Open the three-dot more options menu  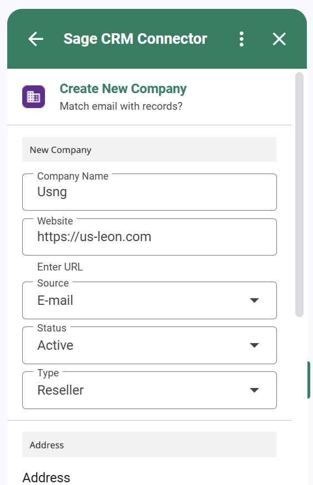(x=241, y=39)
